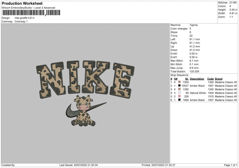Click the "Printed: 20/07/2022 21:32:37" footer
Image resolution: width=239 pixels, height=168 pixels.
pyautogui.click(x=159, y=165)
